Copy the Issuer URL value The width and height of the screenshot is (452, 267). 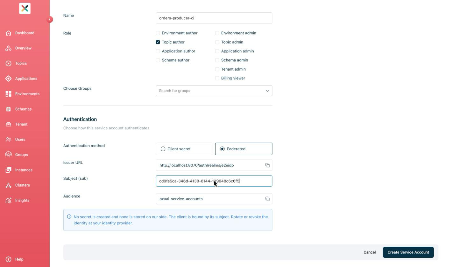[267, 165]
